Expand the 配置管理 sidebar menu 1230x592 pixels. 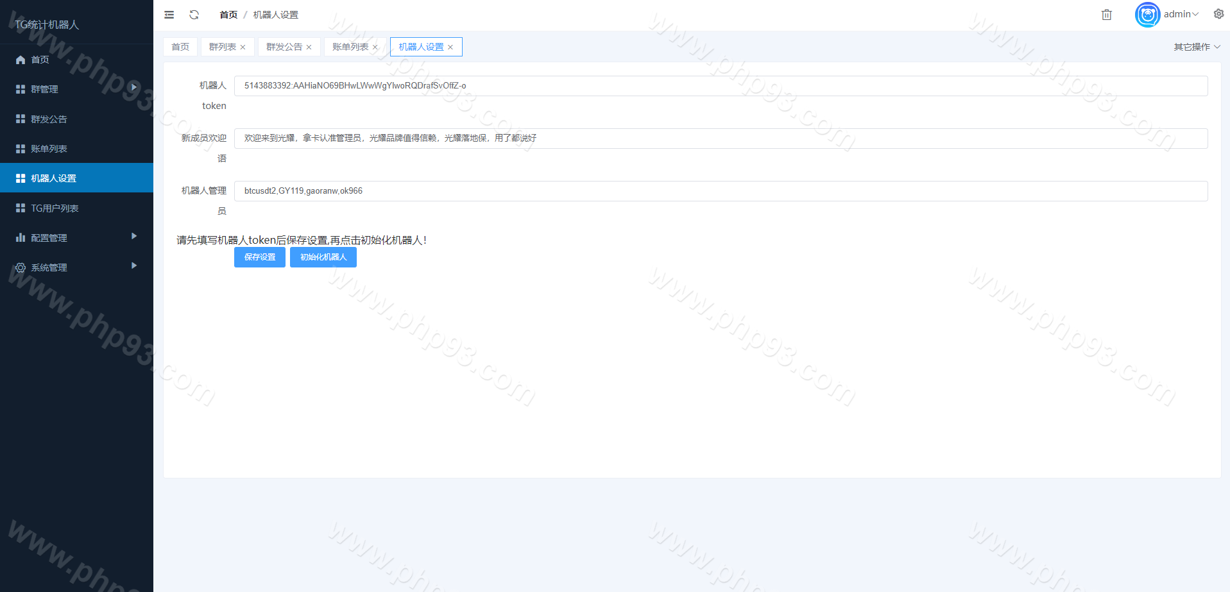coord(76,238)
